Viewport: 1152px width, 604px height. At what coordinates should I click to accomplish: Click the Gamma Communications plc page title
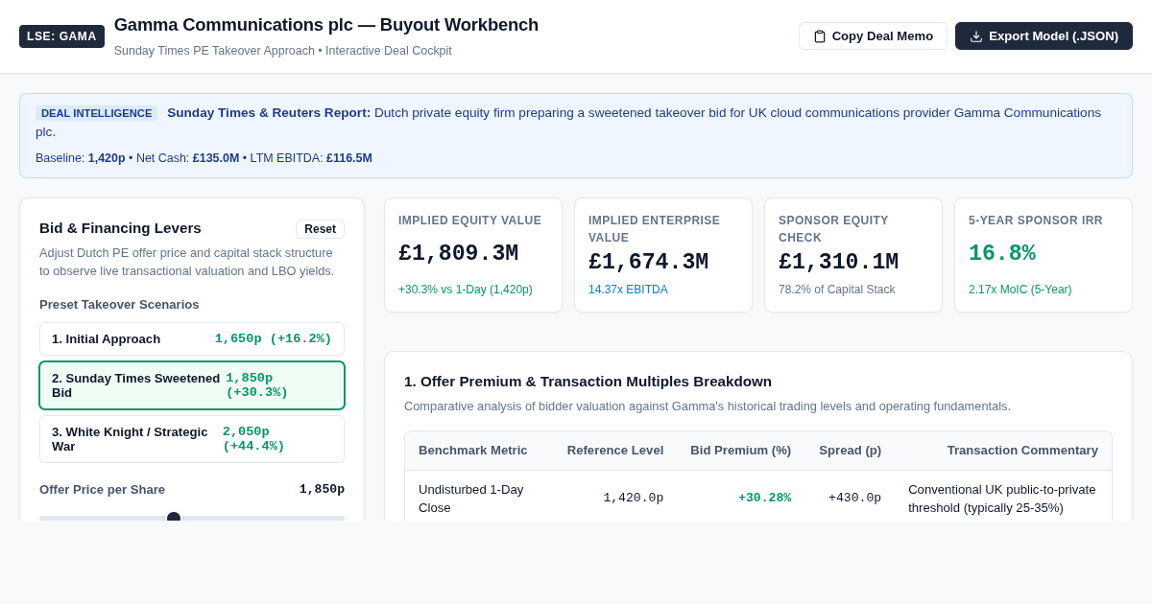click(x=326, y=25)
